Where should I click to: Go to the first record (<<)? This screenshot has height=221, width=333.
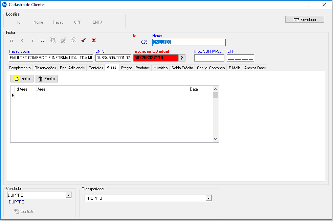[12, 41]
